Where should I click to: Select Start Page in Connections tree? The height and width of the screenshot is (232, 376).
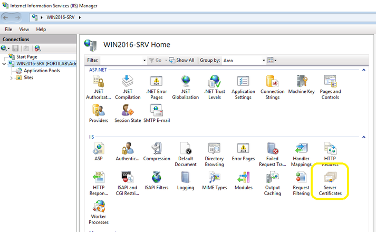[x=26, y=57]
